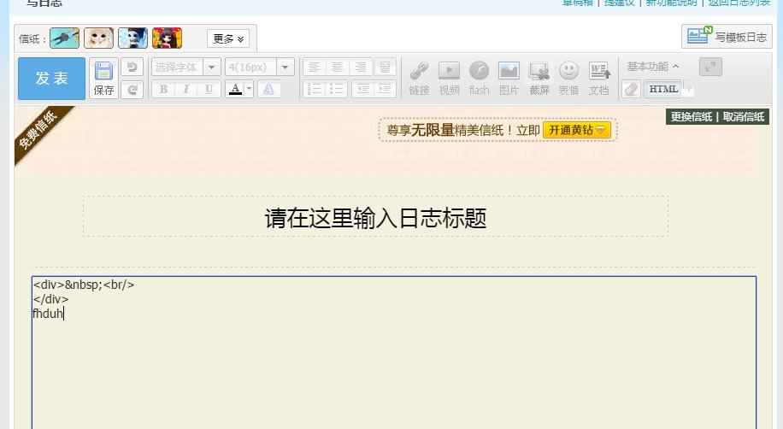Insert flash content icon
783x429 pixels.
479,79
